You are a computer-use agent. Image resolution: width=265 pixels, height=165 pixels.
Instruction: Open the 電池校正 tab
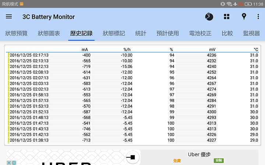coord(200,33)
